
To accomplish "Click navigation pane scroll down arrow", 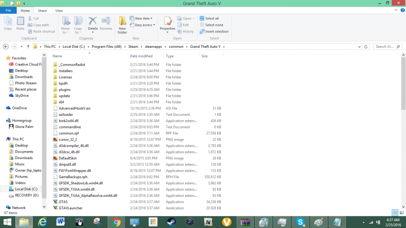I will 44,207.
